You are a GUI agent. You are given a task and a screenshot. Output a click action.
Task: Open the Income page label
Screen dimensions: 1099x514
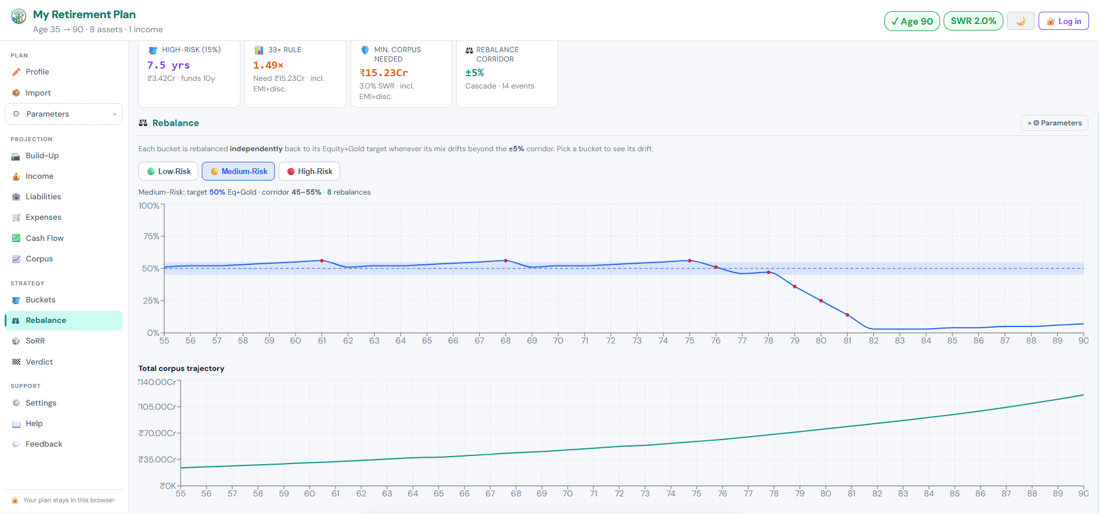click(39, 176)
